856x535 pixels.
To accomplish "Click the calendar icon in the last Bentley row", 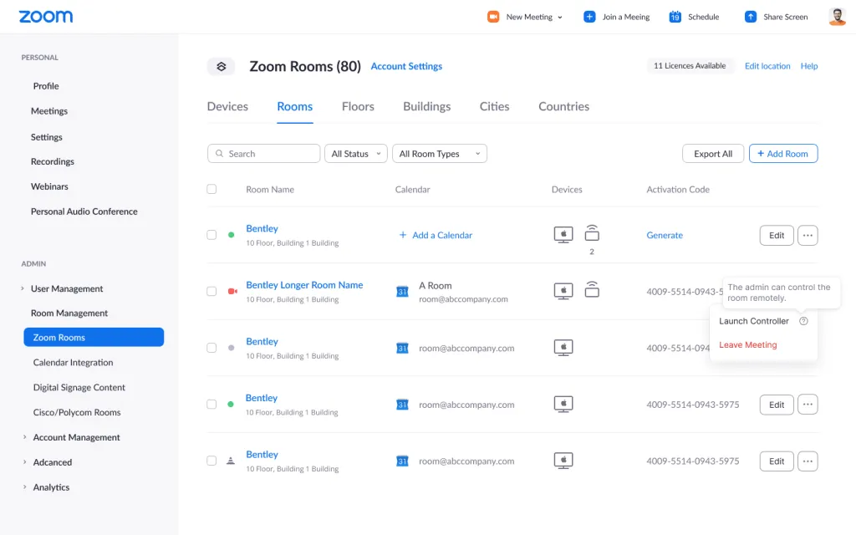I will 402,461.
